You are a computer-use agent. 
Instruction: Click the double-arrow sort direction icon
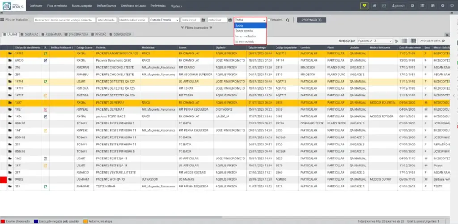tap(396, 41)
